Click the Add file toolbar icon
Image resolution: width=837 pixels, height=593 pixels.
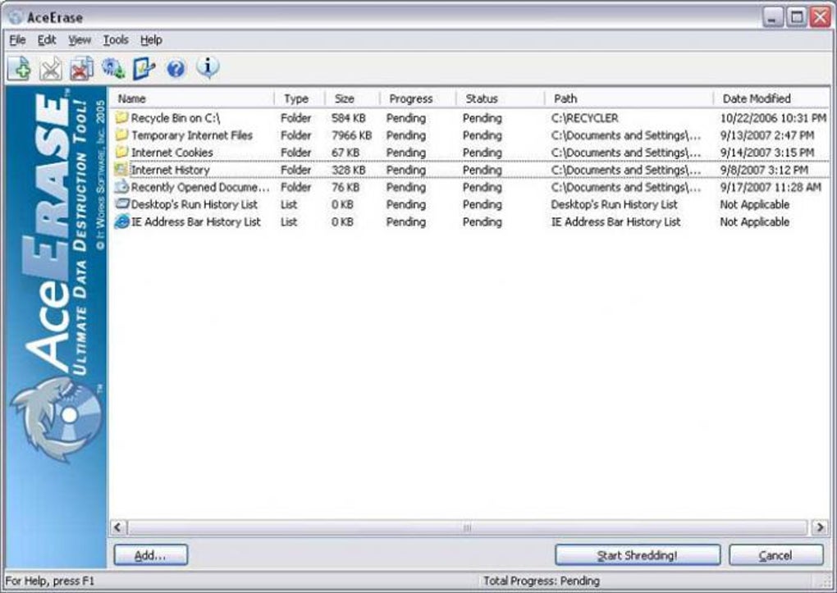pyautogui.click(x=20, y=69)
